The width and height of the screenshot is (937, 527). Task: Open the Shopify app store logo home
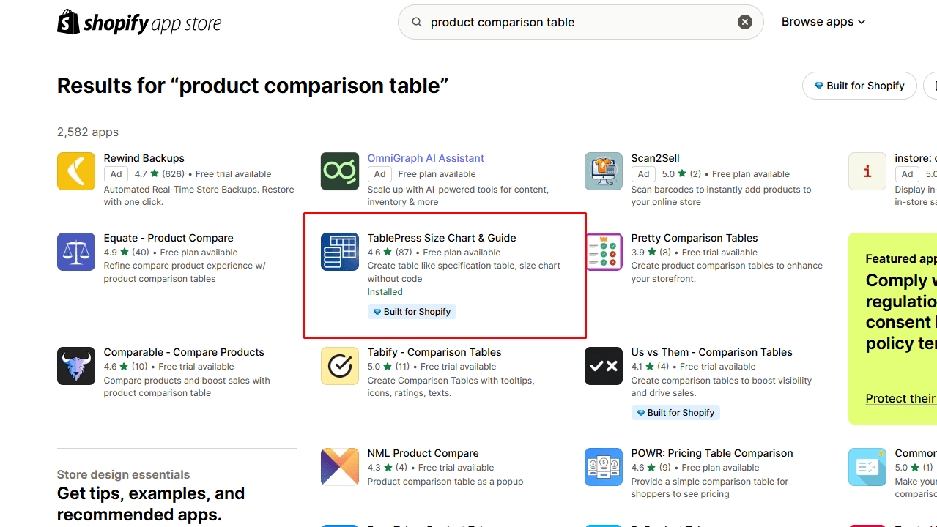pos(139,23)
